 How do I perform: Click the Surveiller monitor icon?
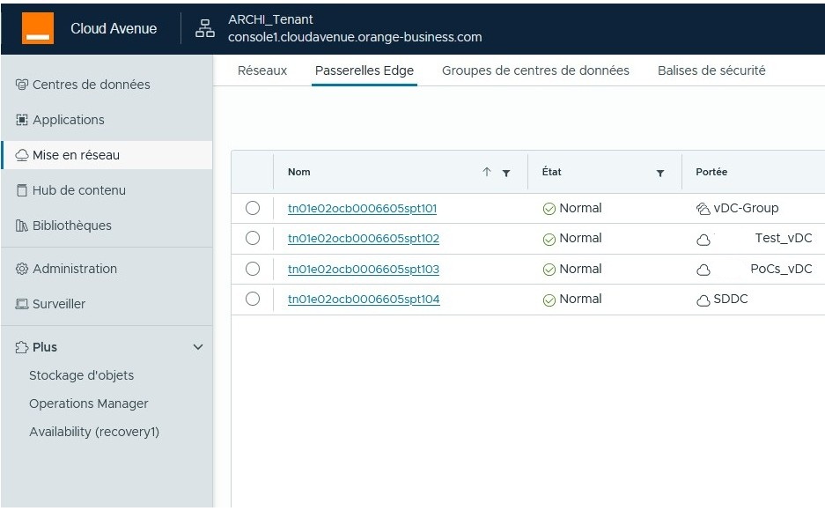pyautogui.click(x=22, y=304)
